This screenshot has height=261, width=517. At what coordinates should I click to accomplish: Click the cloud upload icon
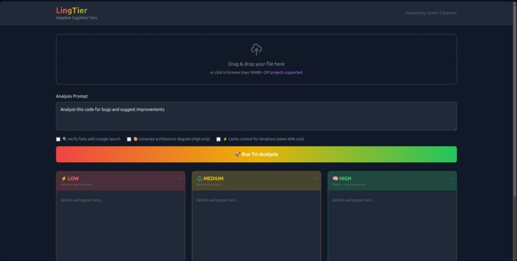(256, 49)
